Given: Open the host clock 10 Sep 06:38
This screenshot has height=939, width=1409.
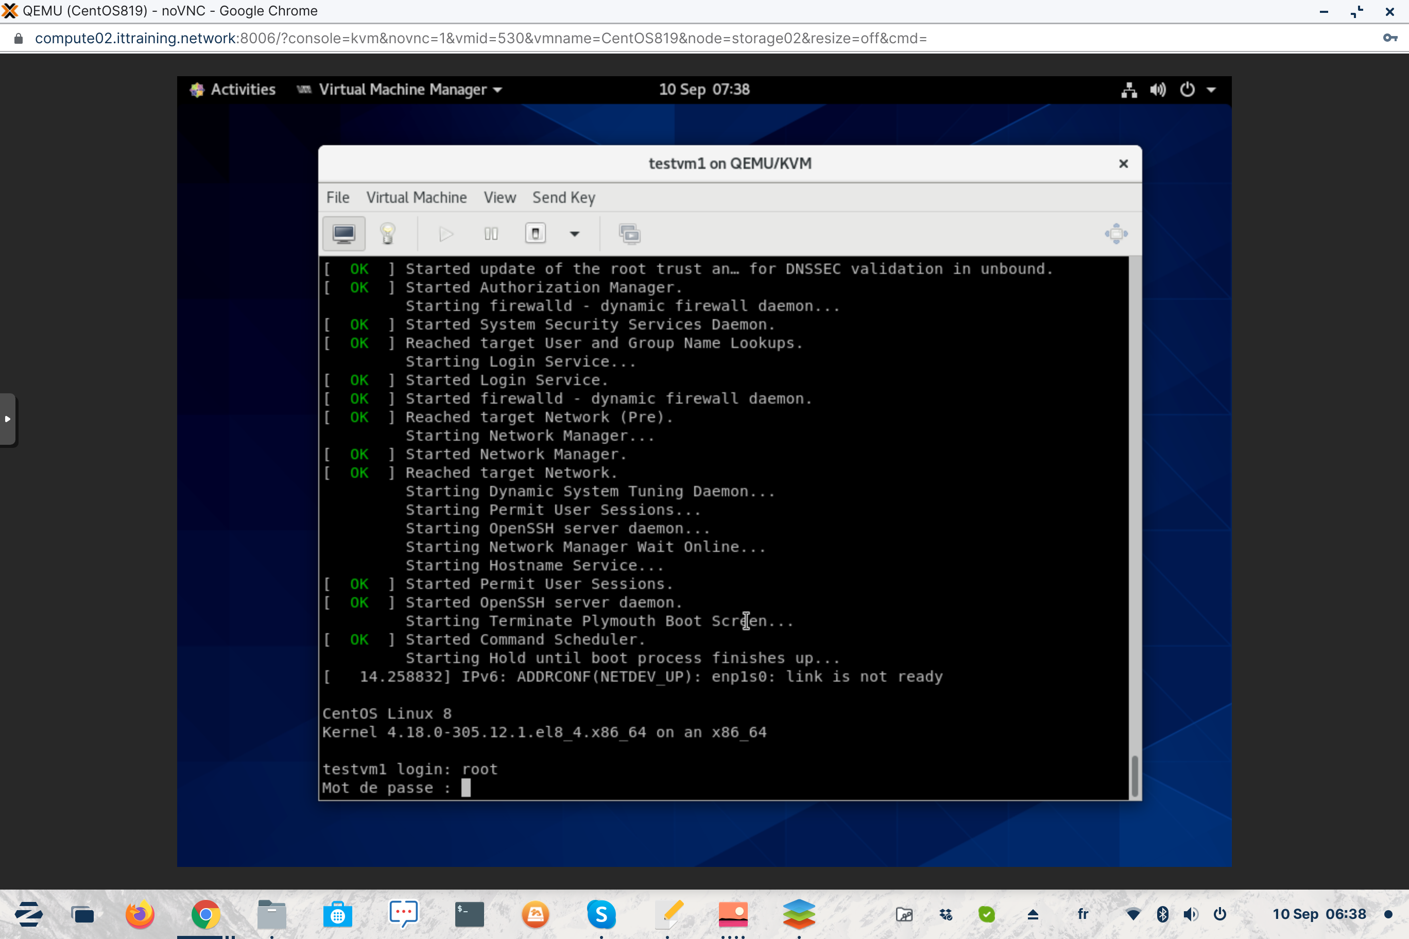Looking at the screenshot, I should point(1319,914).
